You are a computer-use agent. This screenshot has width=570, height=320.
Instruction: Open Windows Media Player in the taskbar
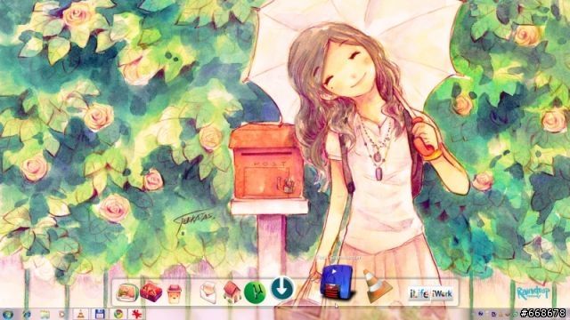pyautogui.click(x=62, y=314)
